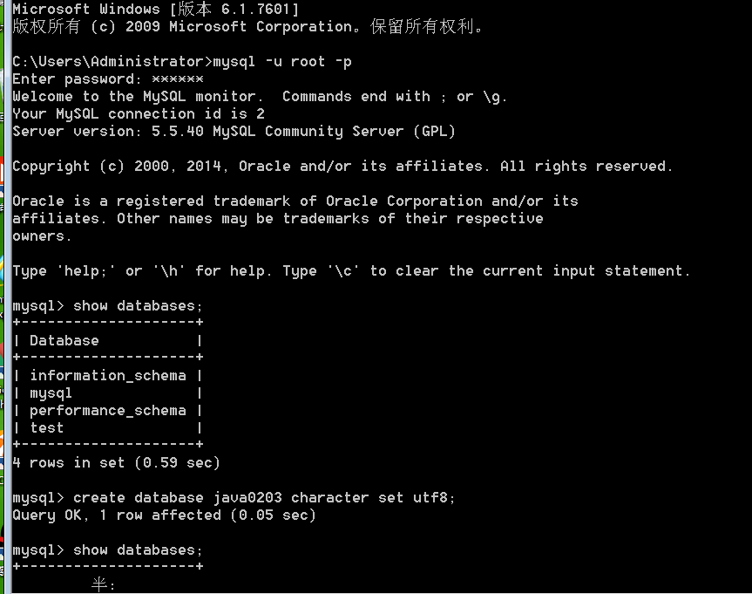Click the "Database" column header
752x594 pixels.
tap(64, 340)
